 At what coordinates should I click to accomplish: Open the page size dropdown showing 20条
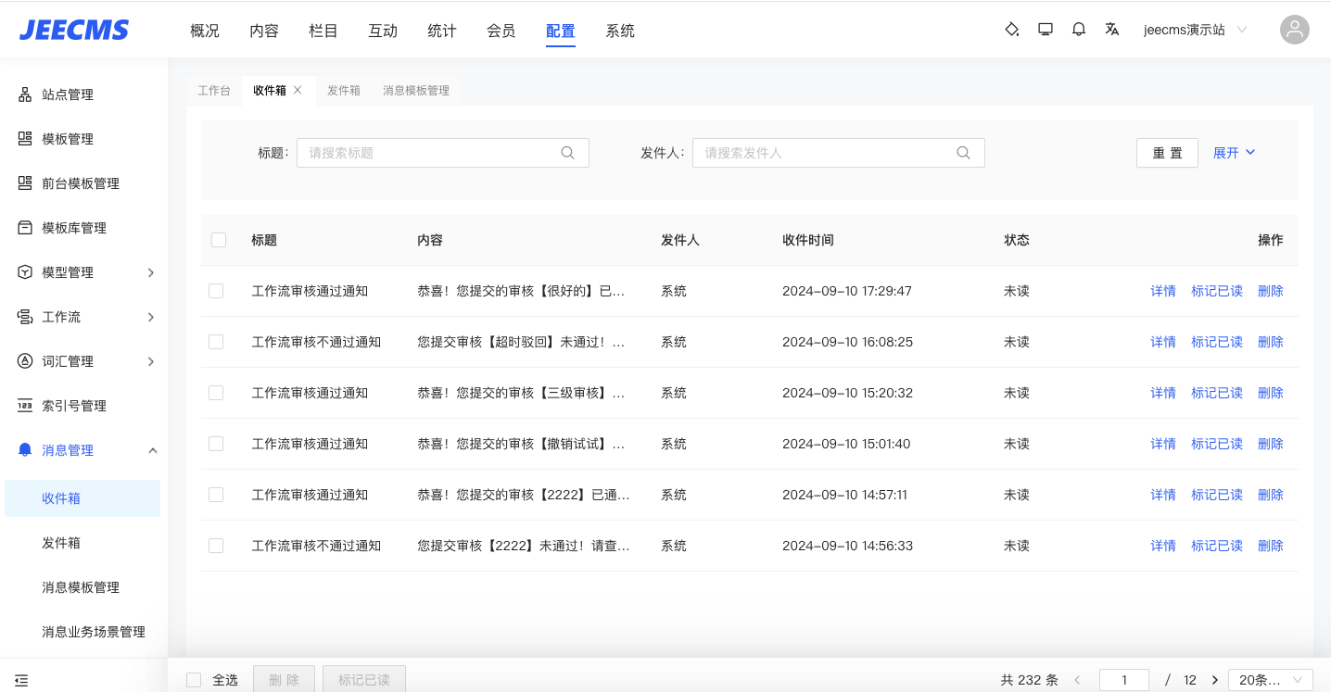[1270, 680]
